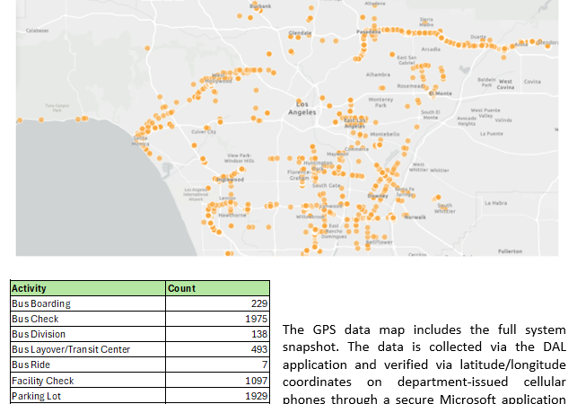Click the Pasadena city label on the map

point(369,31)
